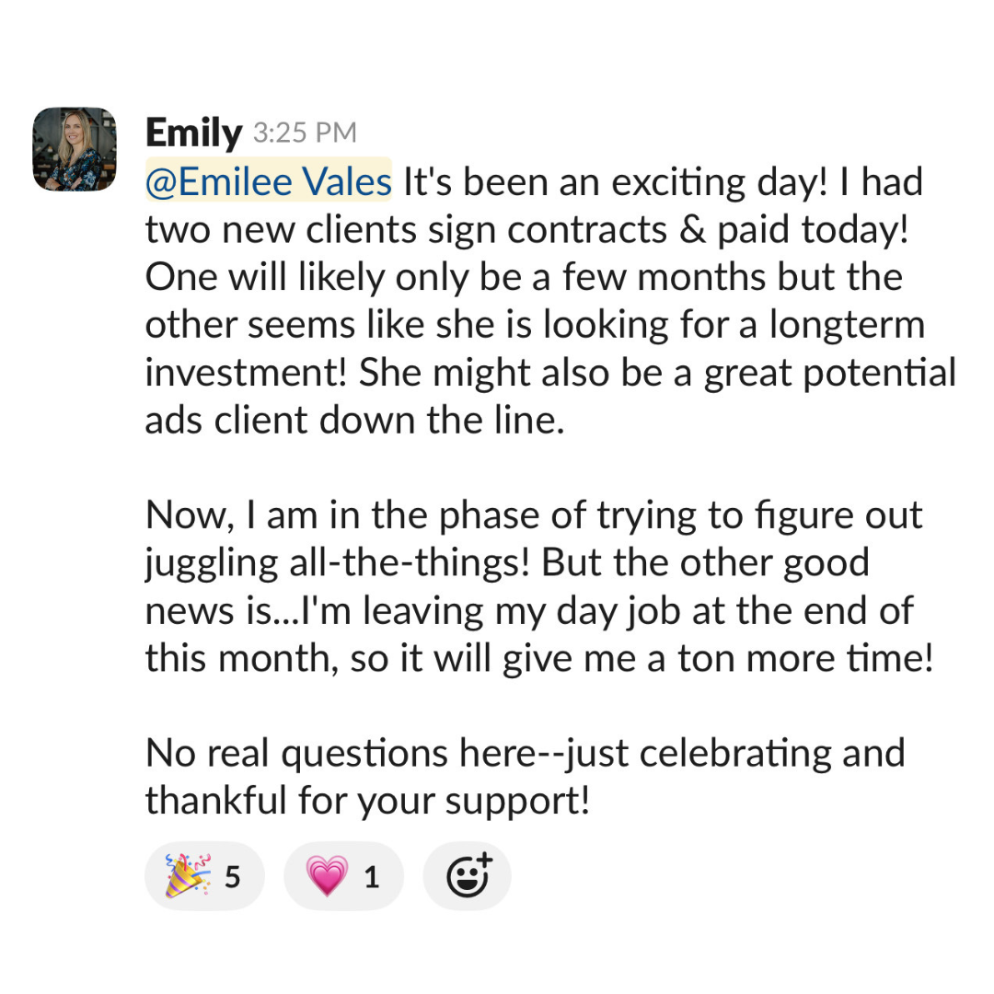Click the phrase "juggling all-the-things!"

click(x=337, y=564)
